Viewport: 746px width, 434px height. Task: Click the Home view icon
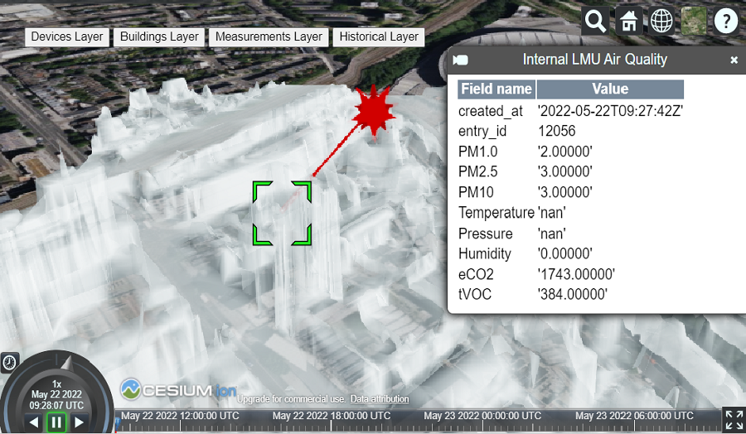[628, 21]
